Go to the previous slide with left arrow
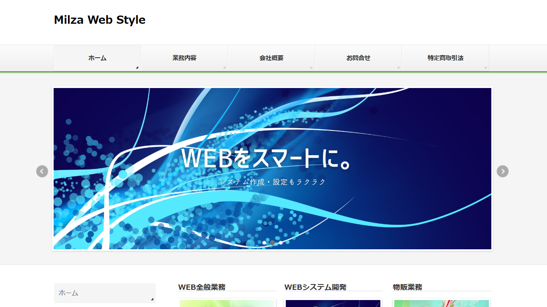This screenshot has width=547, height=307. point(42,171)
